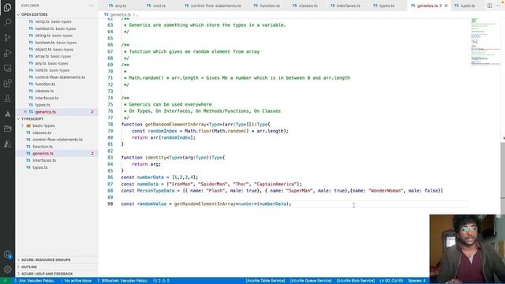The height and width of the screenshot is (284, 505).
Task: Open interfaces.ts in TYPESCRIPT folder tree
Action: point(57,160)
